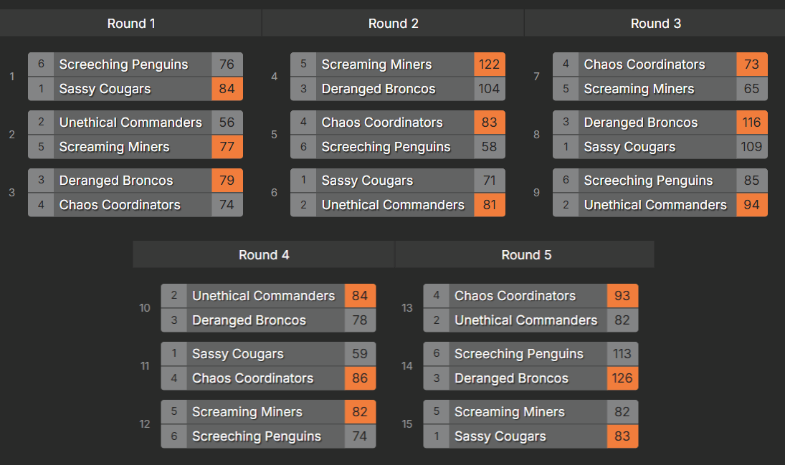This screenshot has height=465, width=785.
Task: Click the orange 116 score in Round 3
Action: point(751,123)
